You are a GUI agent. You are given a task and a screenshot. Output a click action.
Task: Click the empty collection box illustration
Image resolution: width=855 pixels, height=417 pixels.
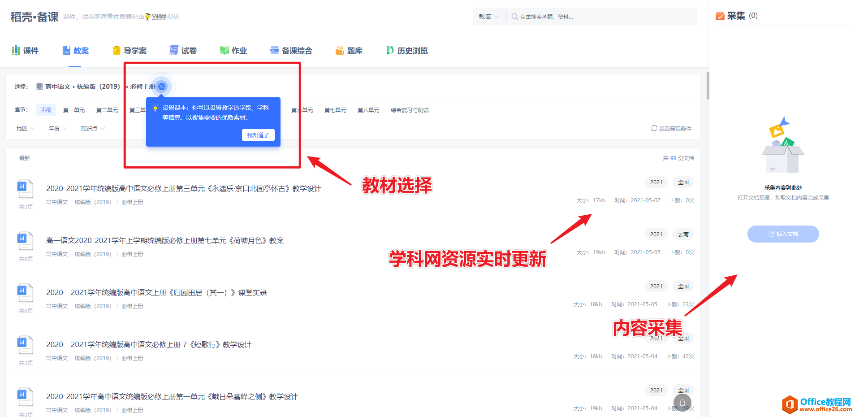pyautogui.click(x=783, y=145)
